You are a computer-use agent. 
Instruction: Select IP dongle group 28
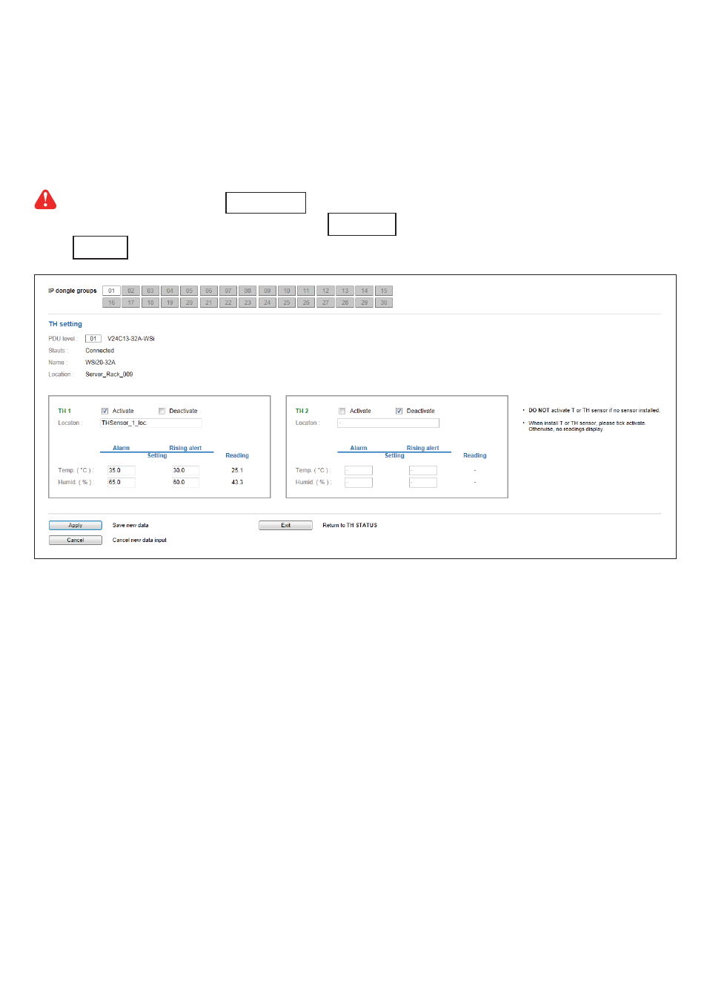coord(345,303)
